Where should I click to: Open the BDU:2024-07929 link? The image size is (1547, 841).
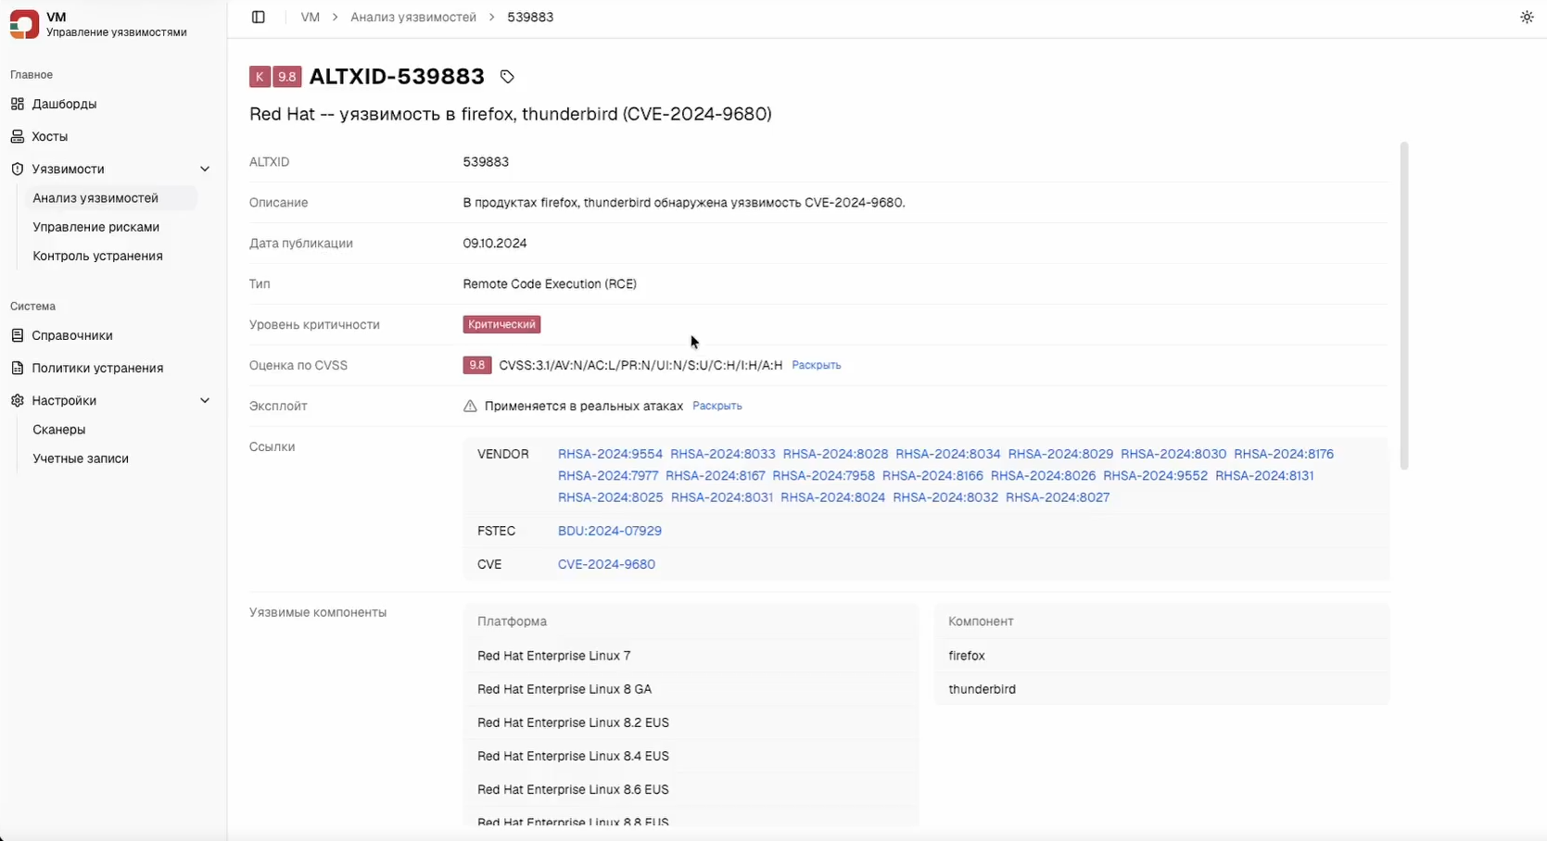(609, 531)
